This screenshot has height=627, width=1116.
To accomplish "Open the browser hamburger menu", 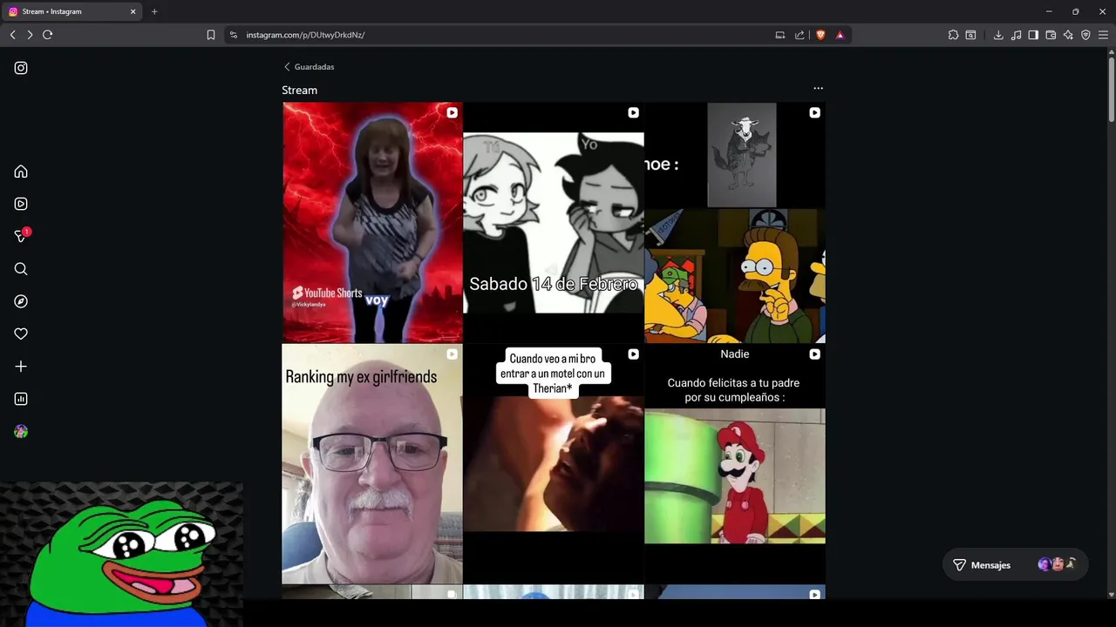I will point(1103,35).
